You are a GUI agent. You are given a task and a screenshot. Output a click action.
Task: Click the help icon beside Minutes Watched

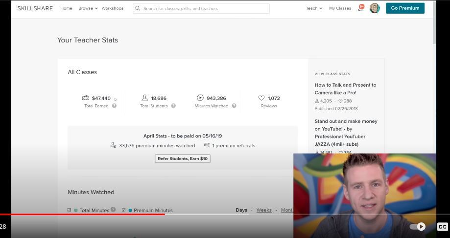[x=234, y=106]
